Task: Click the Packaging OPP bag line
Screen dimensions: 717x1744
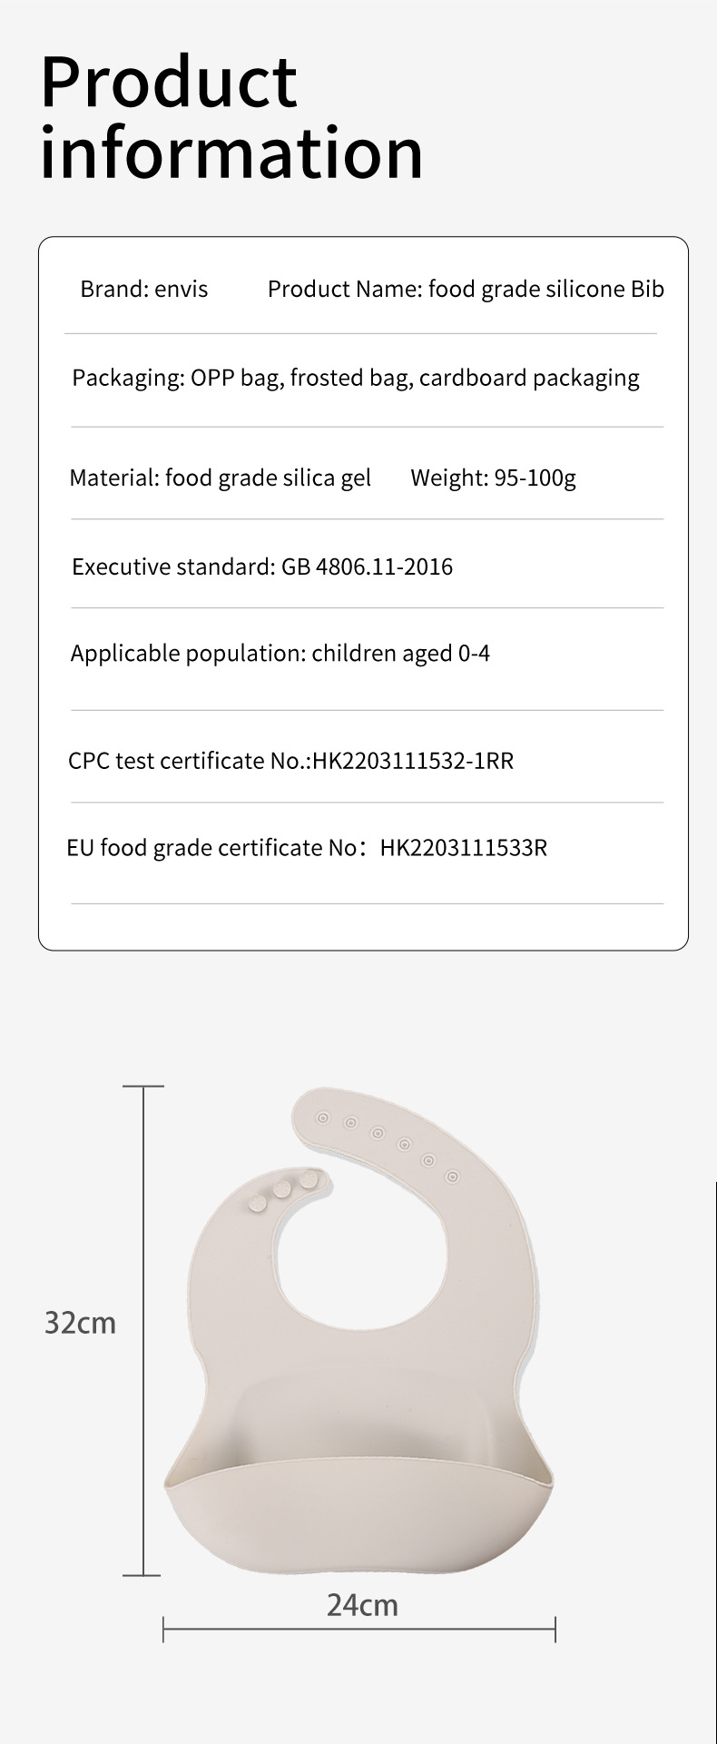Action: click(356, 378)
